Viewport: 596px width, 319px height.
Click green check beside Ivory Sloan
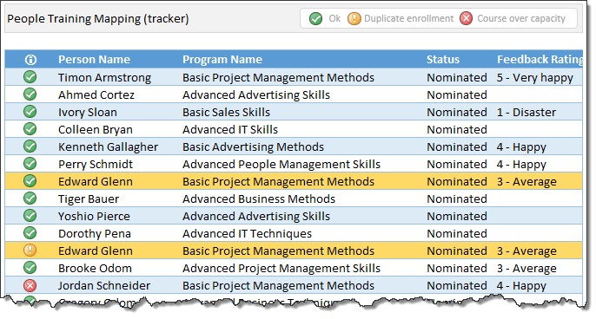[30, 112]
